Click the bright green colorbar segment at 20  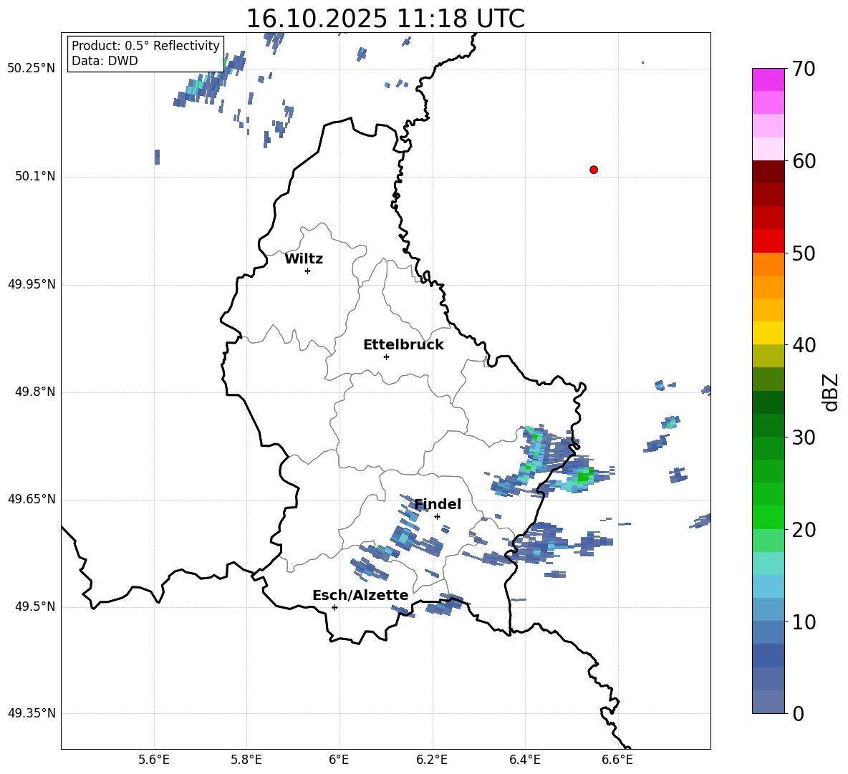click(x=768, y=517)
